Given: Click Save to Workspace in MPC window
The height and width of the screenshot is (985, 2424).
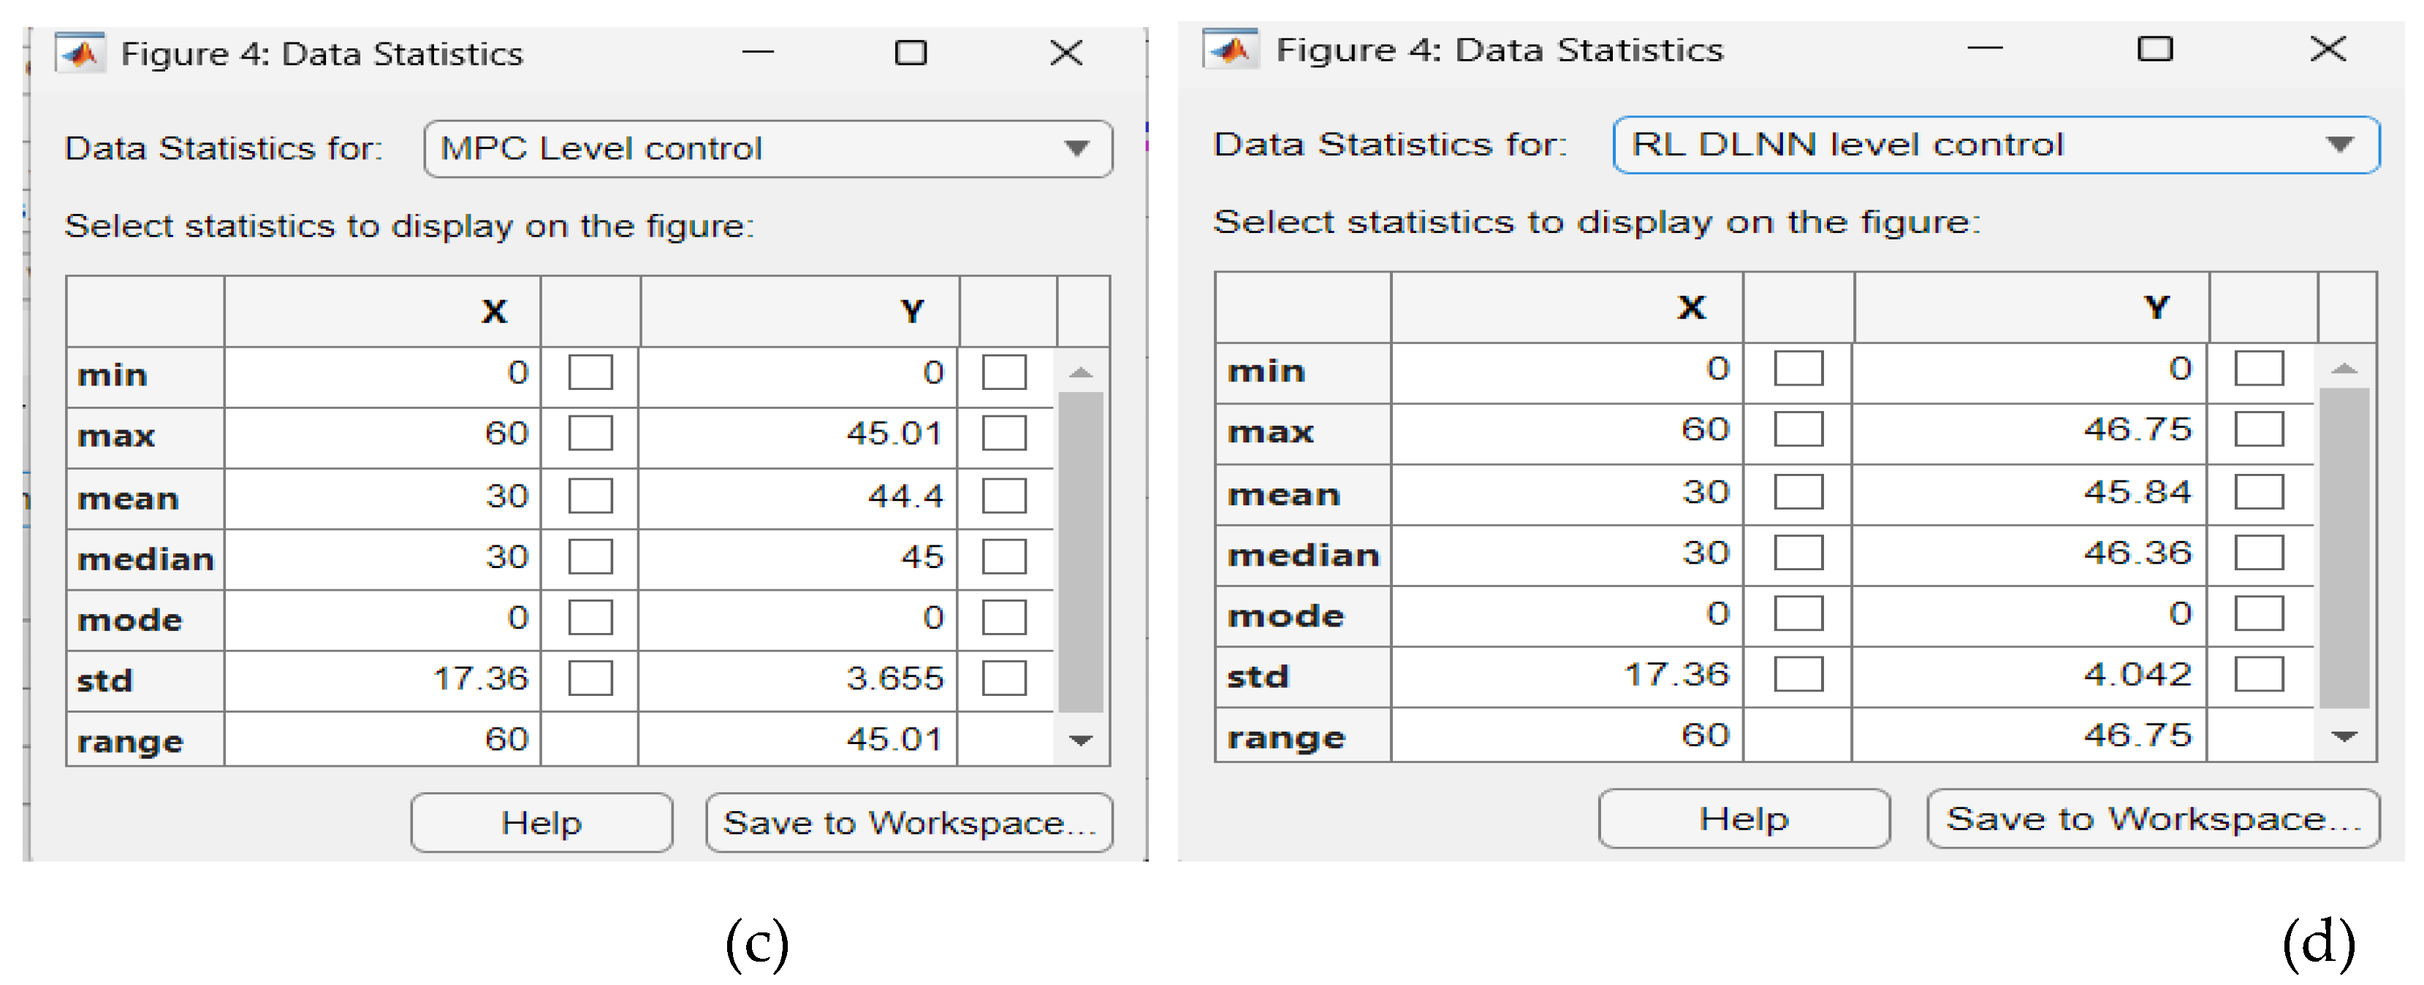Looking at the screenshot, I should 909,822.
